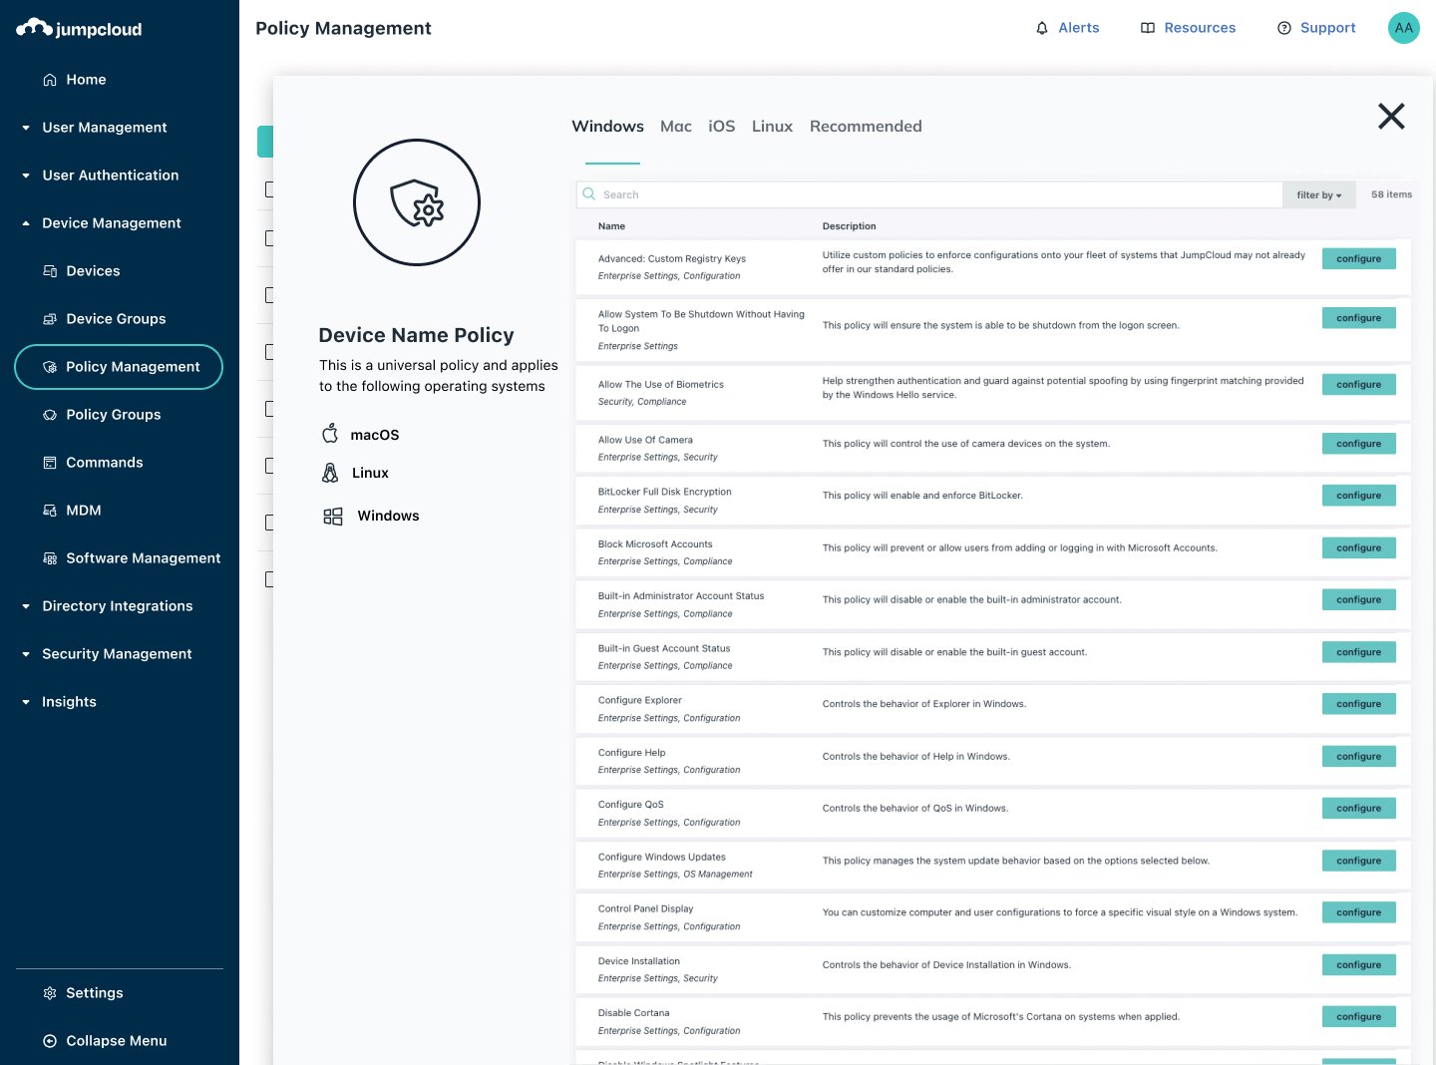Click the Collapse Menu arrow icon
The height and width of the screenshot is (1065, 1436).
(x=50, y=1041)
